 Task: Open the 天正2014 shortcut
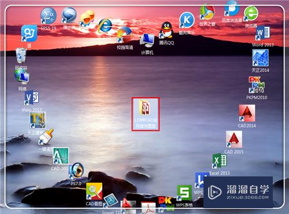pos(261,58)
